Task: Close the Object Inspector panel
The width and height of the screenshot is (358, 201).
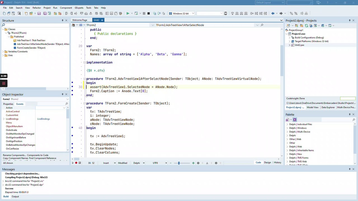Action: 66,94
